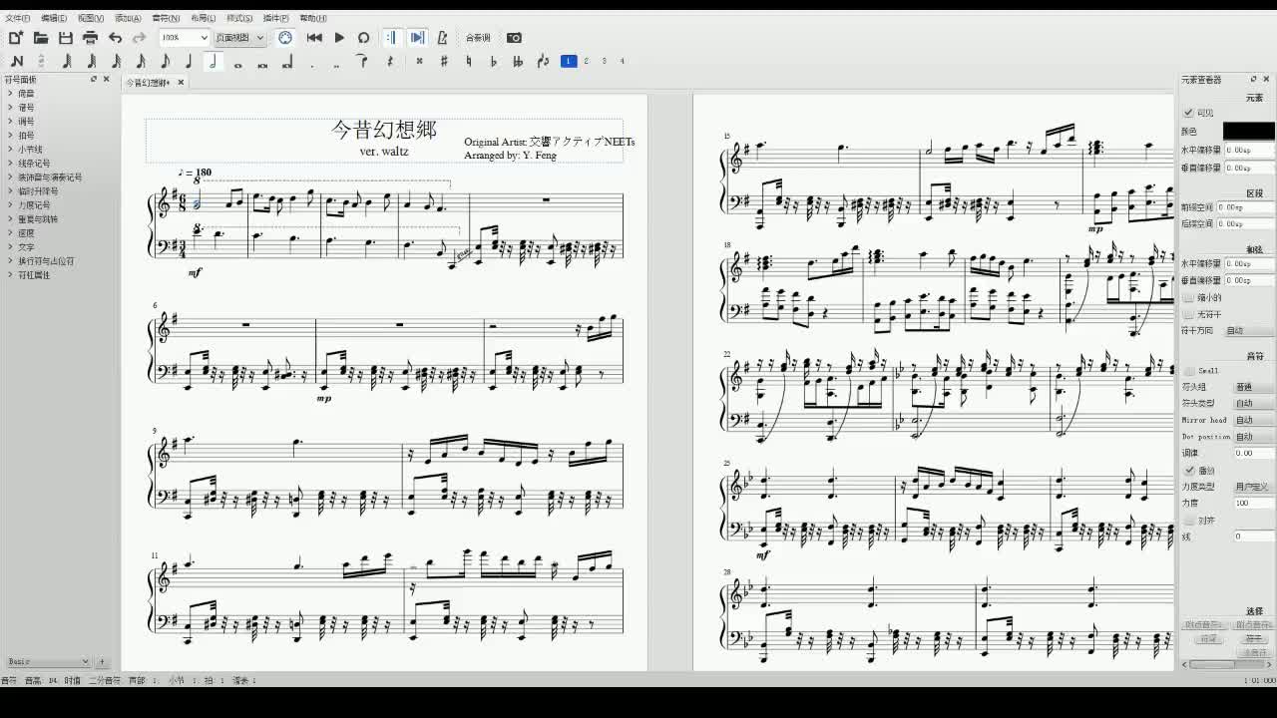The height and width of the screenshot is (718, 1277).
Task: Select voice 1 button
Action: (x=568, y=62)
